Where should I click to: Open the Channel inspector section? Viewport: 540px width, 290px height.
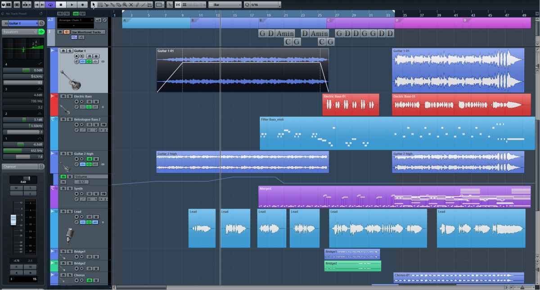20,167
